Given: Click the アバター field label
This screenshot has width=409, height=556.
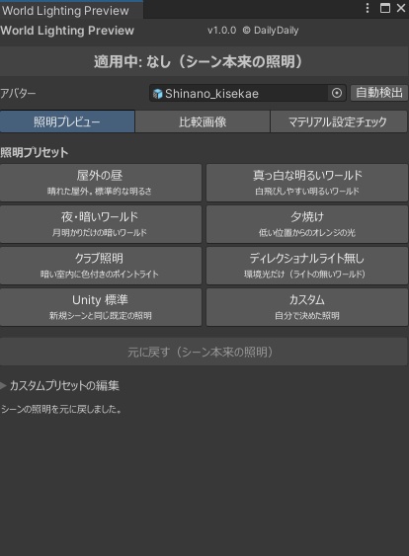Looking at the screenshot, I should (x=18, y=93).
